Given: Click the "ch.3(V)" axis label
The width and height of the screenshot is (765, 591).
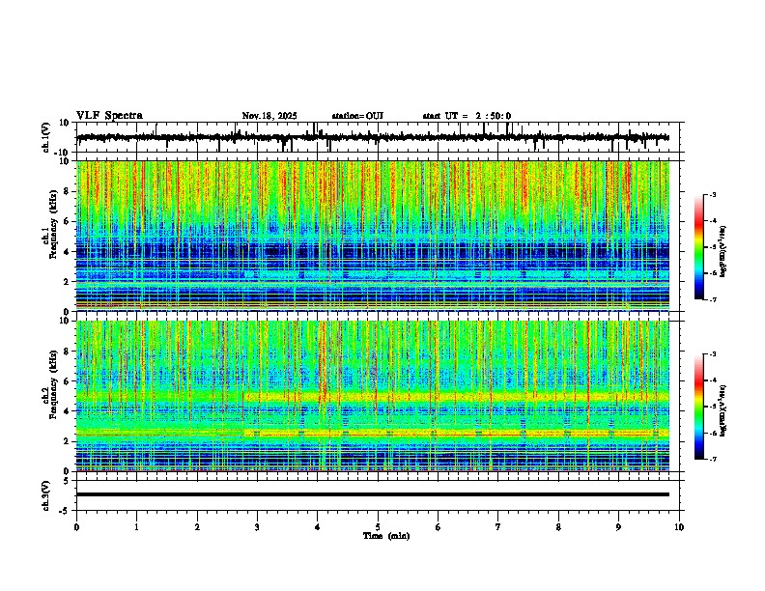Looking at the screenshot, I should coord(46,495).
